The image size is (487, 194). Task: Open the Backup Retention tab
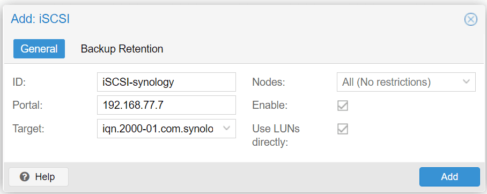122,49
